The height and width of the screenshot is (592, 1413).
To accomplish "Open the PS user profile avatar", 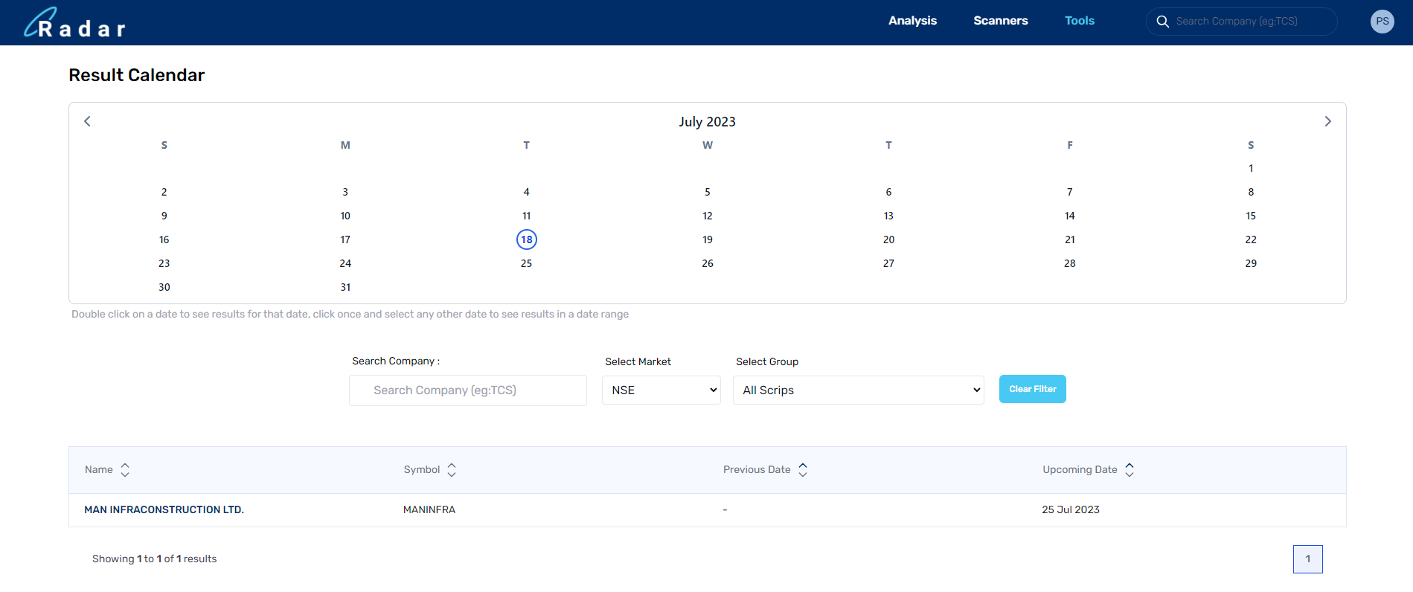I will (1382, 22).
